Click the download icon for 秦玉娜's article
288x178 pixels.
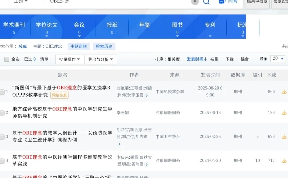click(x=284, y=113)
